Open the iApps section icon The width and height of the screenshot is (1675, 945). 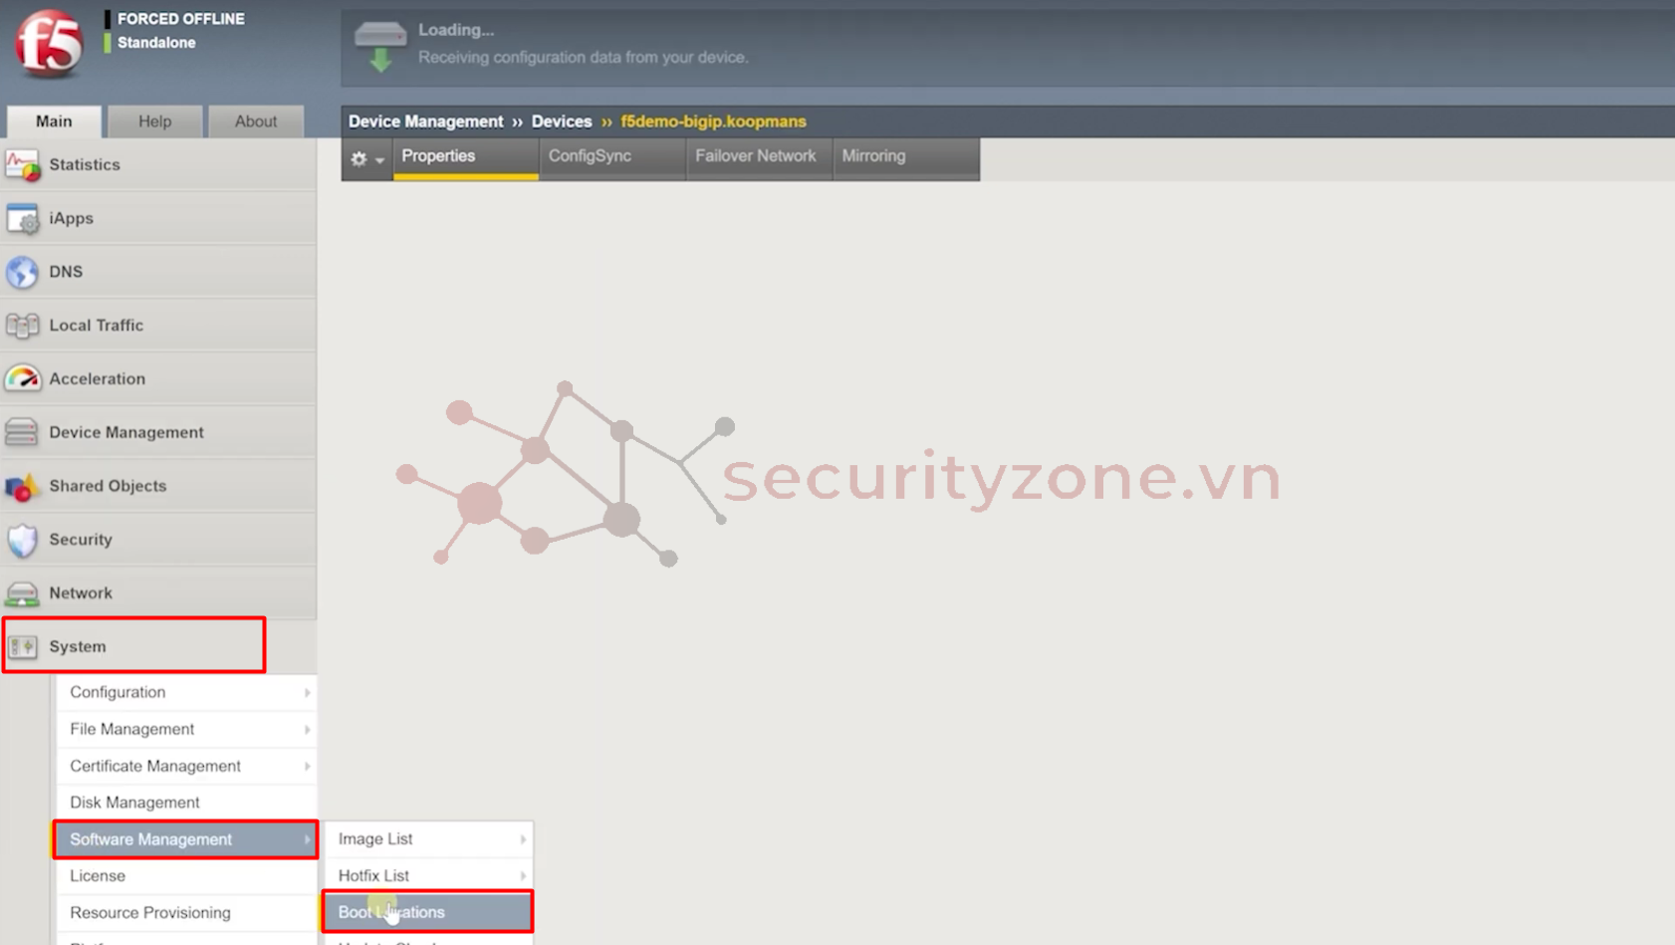coord(22,219)
